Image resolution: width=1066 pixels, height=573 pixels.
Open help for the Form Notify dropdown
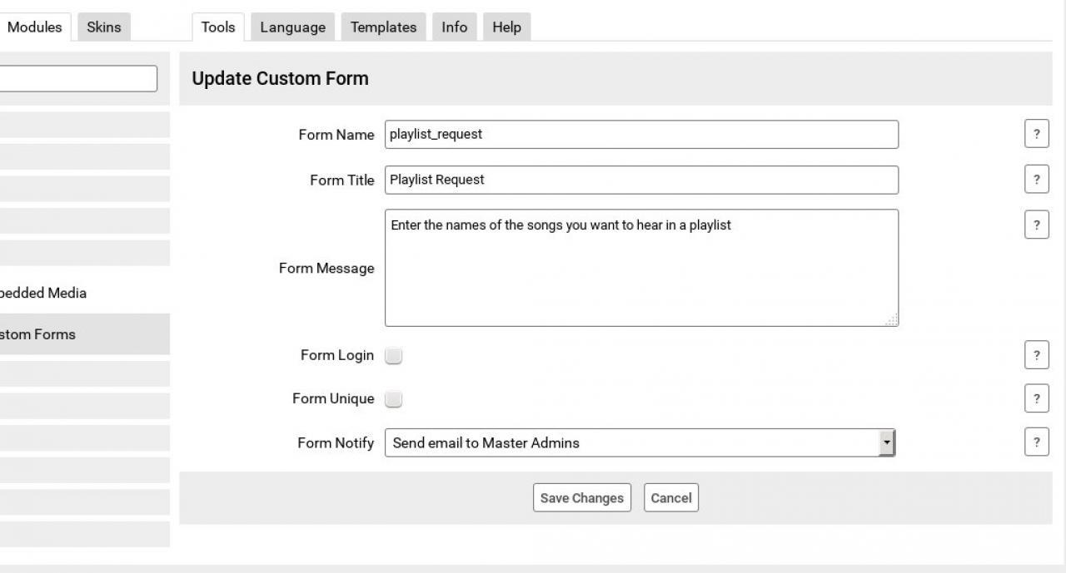click(x=1036, y=442)
